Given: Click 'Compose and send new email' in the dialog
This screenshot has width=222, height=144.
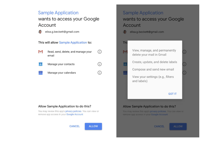Looking at the screenshot, I should [153, 70].
